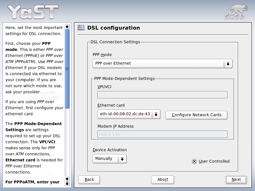The image size is (255, 191).
Task: Click the Modem IP Address field
Action: click(162, 134)
